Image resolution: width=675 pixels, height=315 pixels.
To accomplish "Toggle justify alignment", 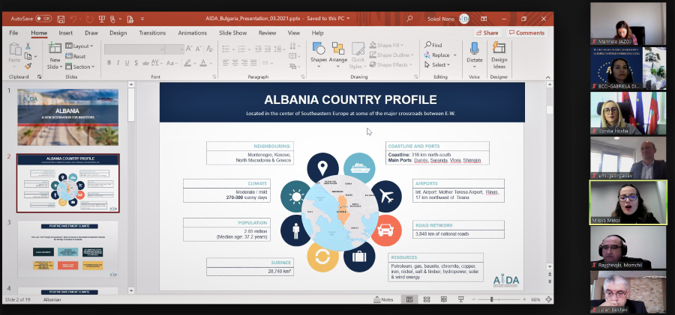I will point(254,63).
